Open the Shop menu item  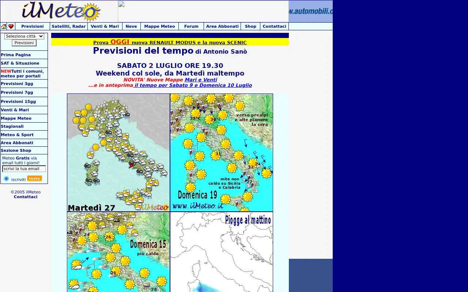pyautogui.click(x=250, y=26)
